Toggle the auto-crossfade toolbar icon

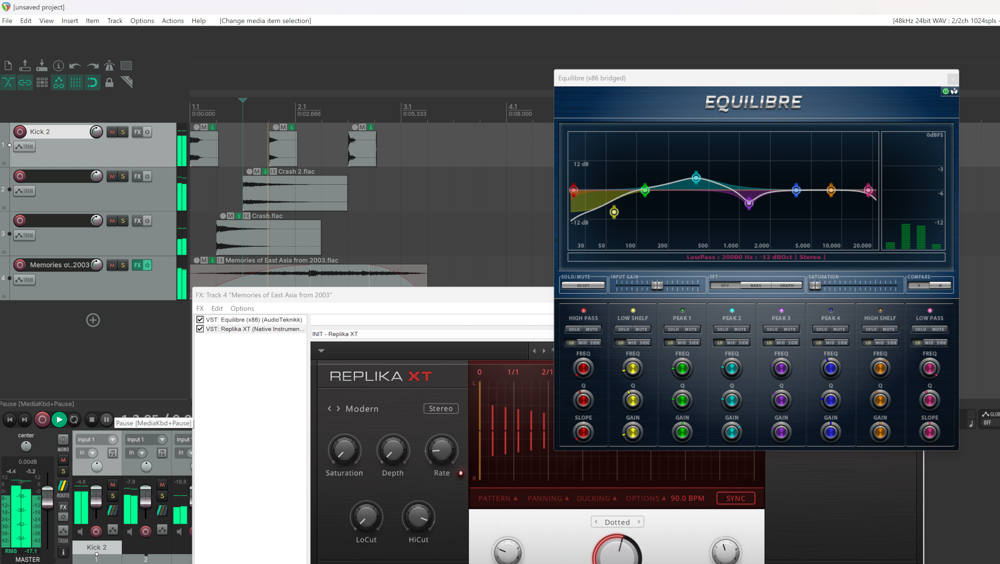click(8, 83)
